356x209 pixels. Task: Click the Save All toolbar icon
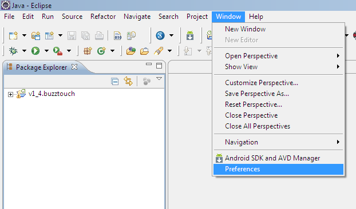85,35
